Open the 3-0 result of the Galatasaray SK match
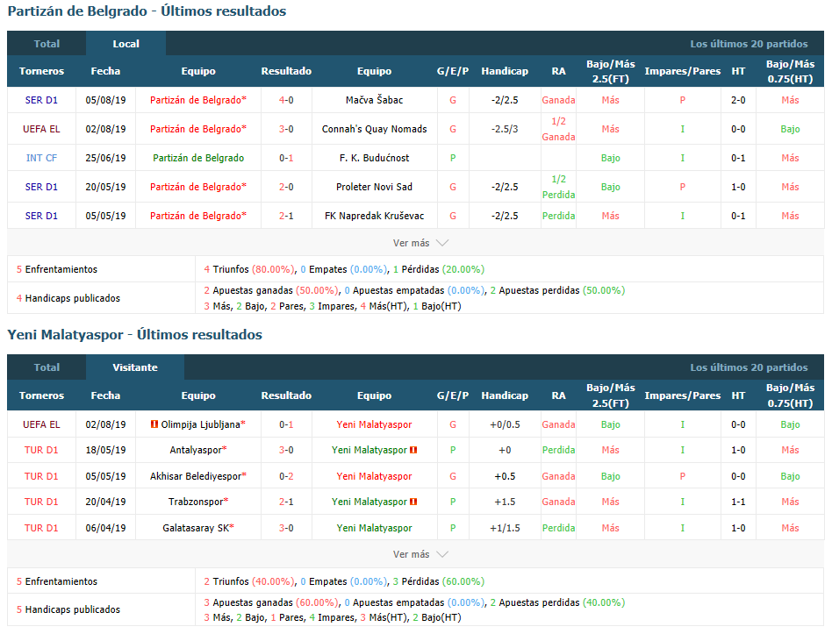 286,528
